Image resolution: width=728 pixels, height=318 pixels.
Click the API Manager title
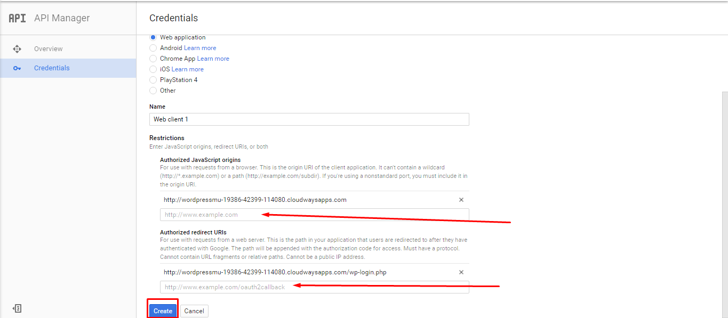[62, 18]
